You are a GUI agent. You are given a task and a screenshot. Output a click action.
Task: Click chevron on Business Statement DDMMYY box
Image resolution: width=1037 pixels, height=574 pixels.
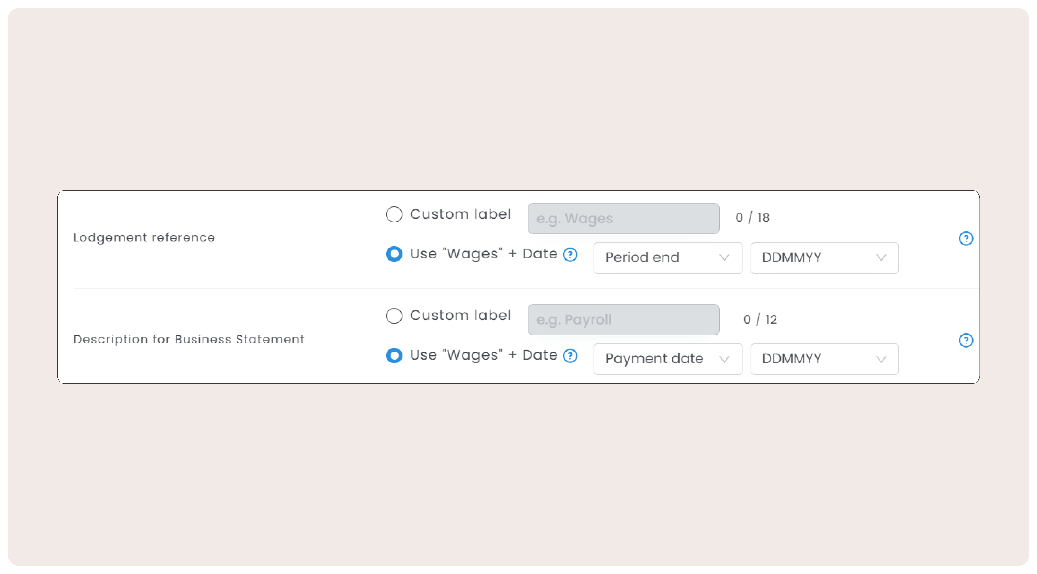click(881, 359)
